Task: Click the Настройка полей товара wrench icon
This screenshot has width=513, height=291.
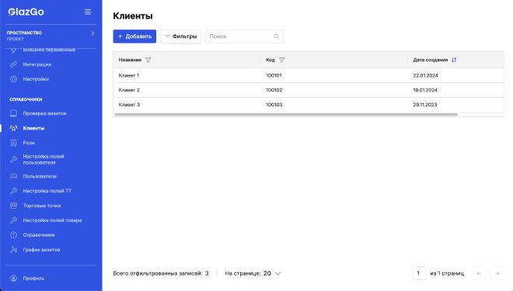Action: tap(13, 220)
